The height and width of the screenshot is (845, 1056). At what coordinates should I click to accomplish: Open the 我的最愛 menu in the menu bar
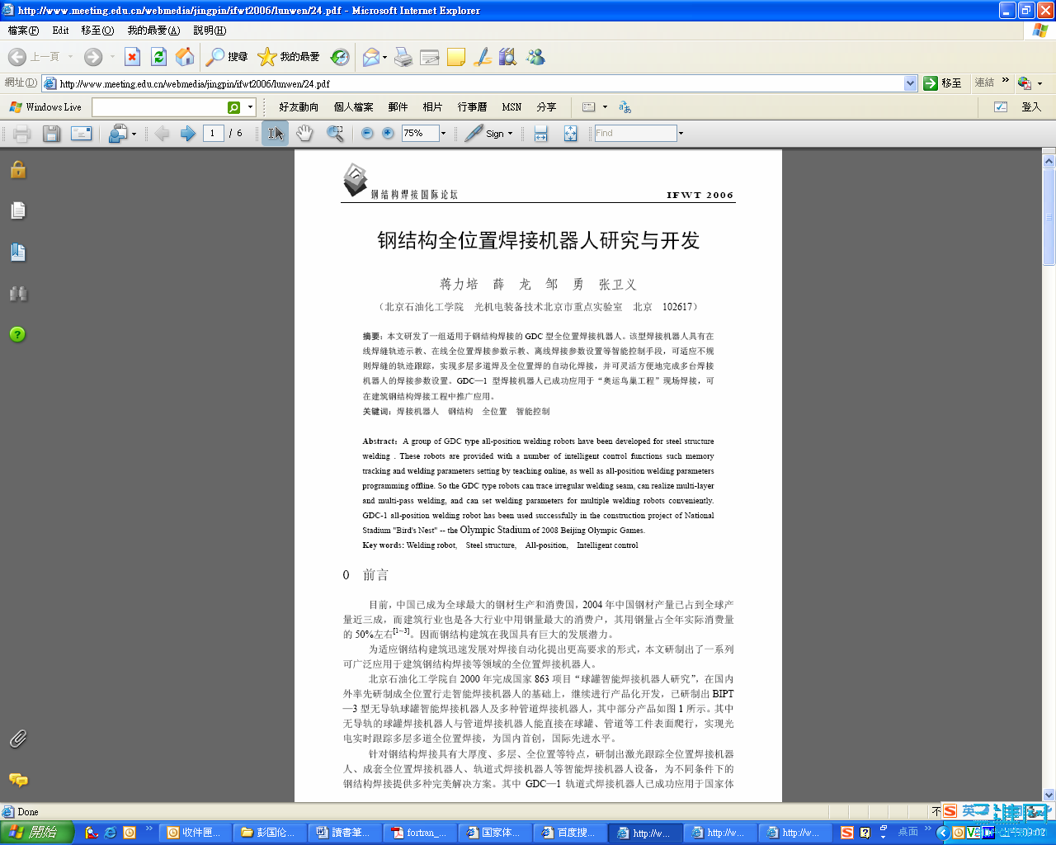(153, 31)
